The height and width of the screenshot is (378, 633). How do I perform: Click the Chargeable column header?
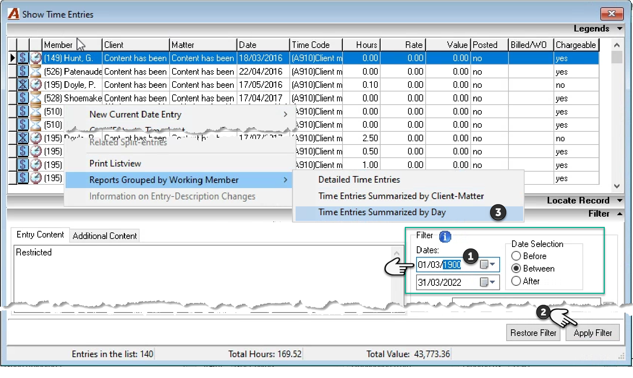coord(576,45)
